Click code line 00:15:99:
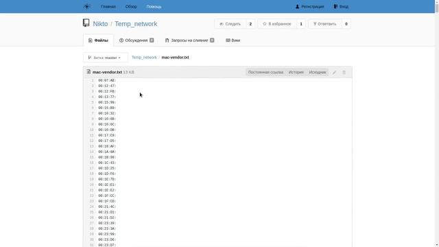 107,102
